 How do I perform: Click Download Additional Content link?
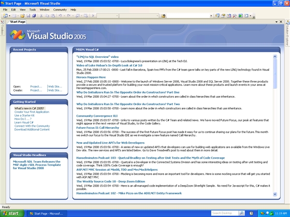(x=32, y=129)
